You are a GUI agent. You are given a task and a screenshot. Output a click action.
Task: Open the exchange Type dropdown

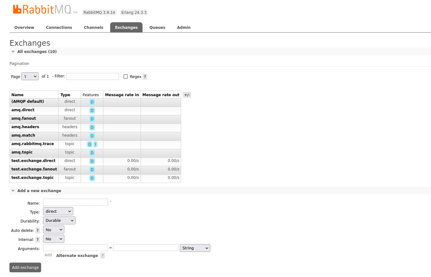coord(58,212)
